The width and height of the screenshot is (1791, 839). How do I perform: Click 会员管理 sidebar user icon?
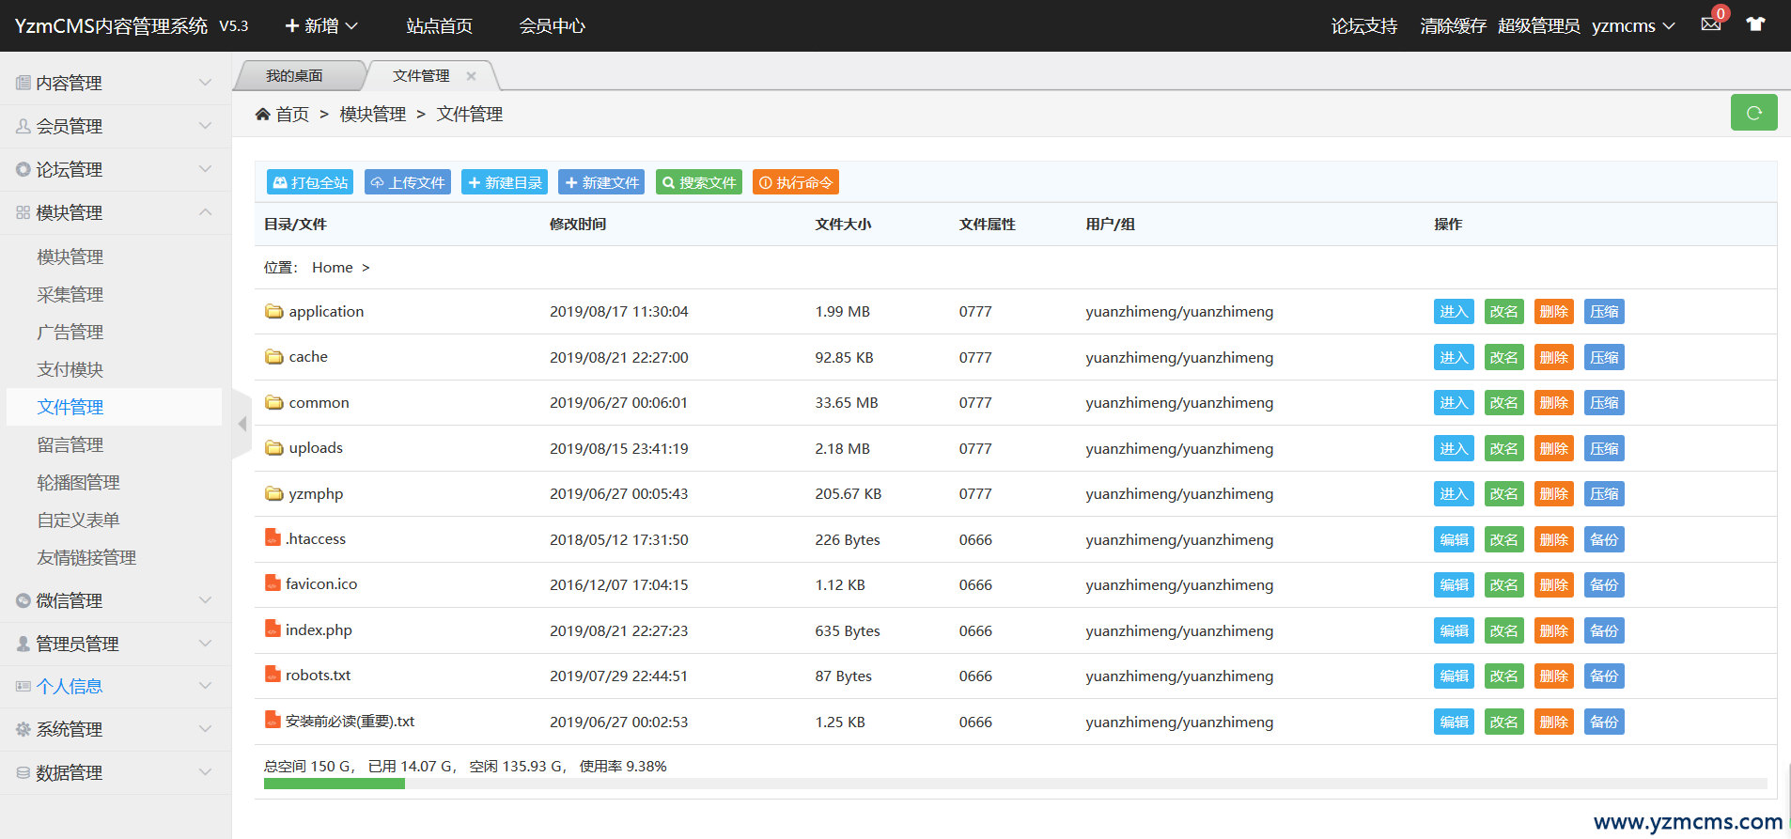coord(23,126)
